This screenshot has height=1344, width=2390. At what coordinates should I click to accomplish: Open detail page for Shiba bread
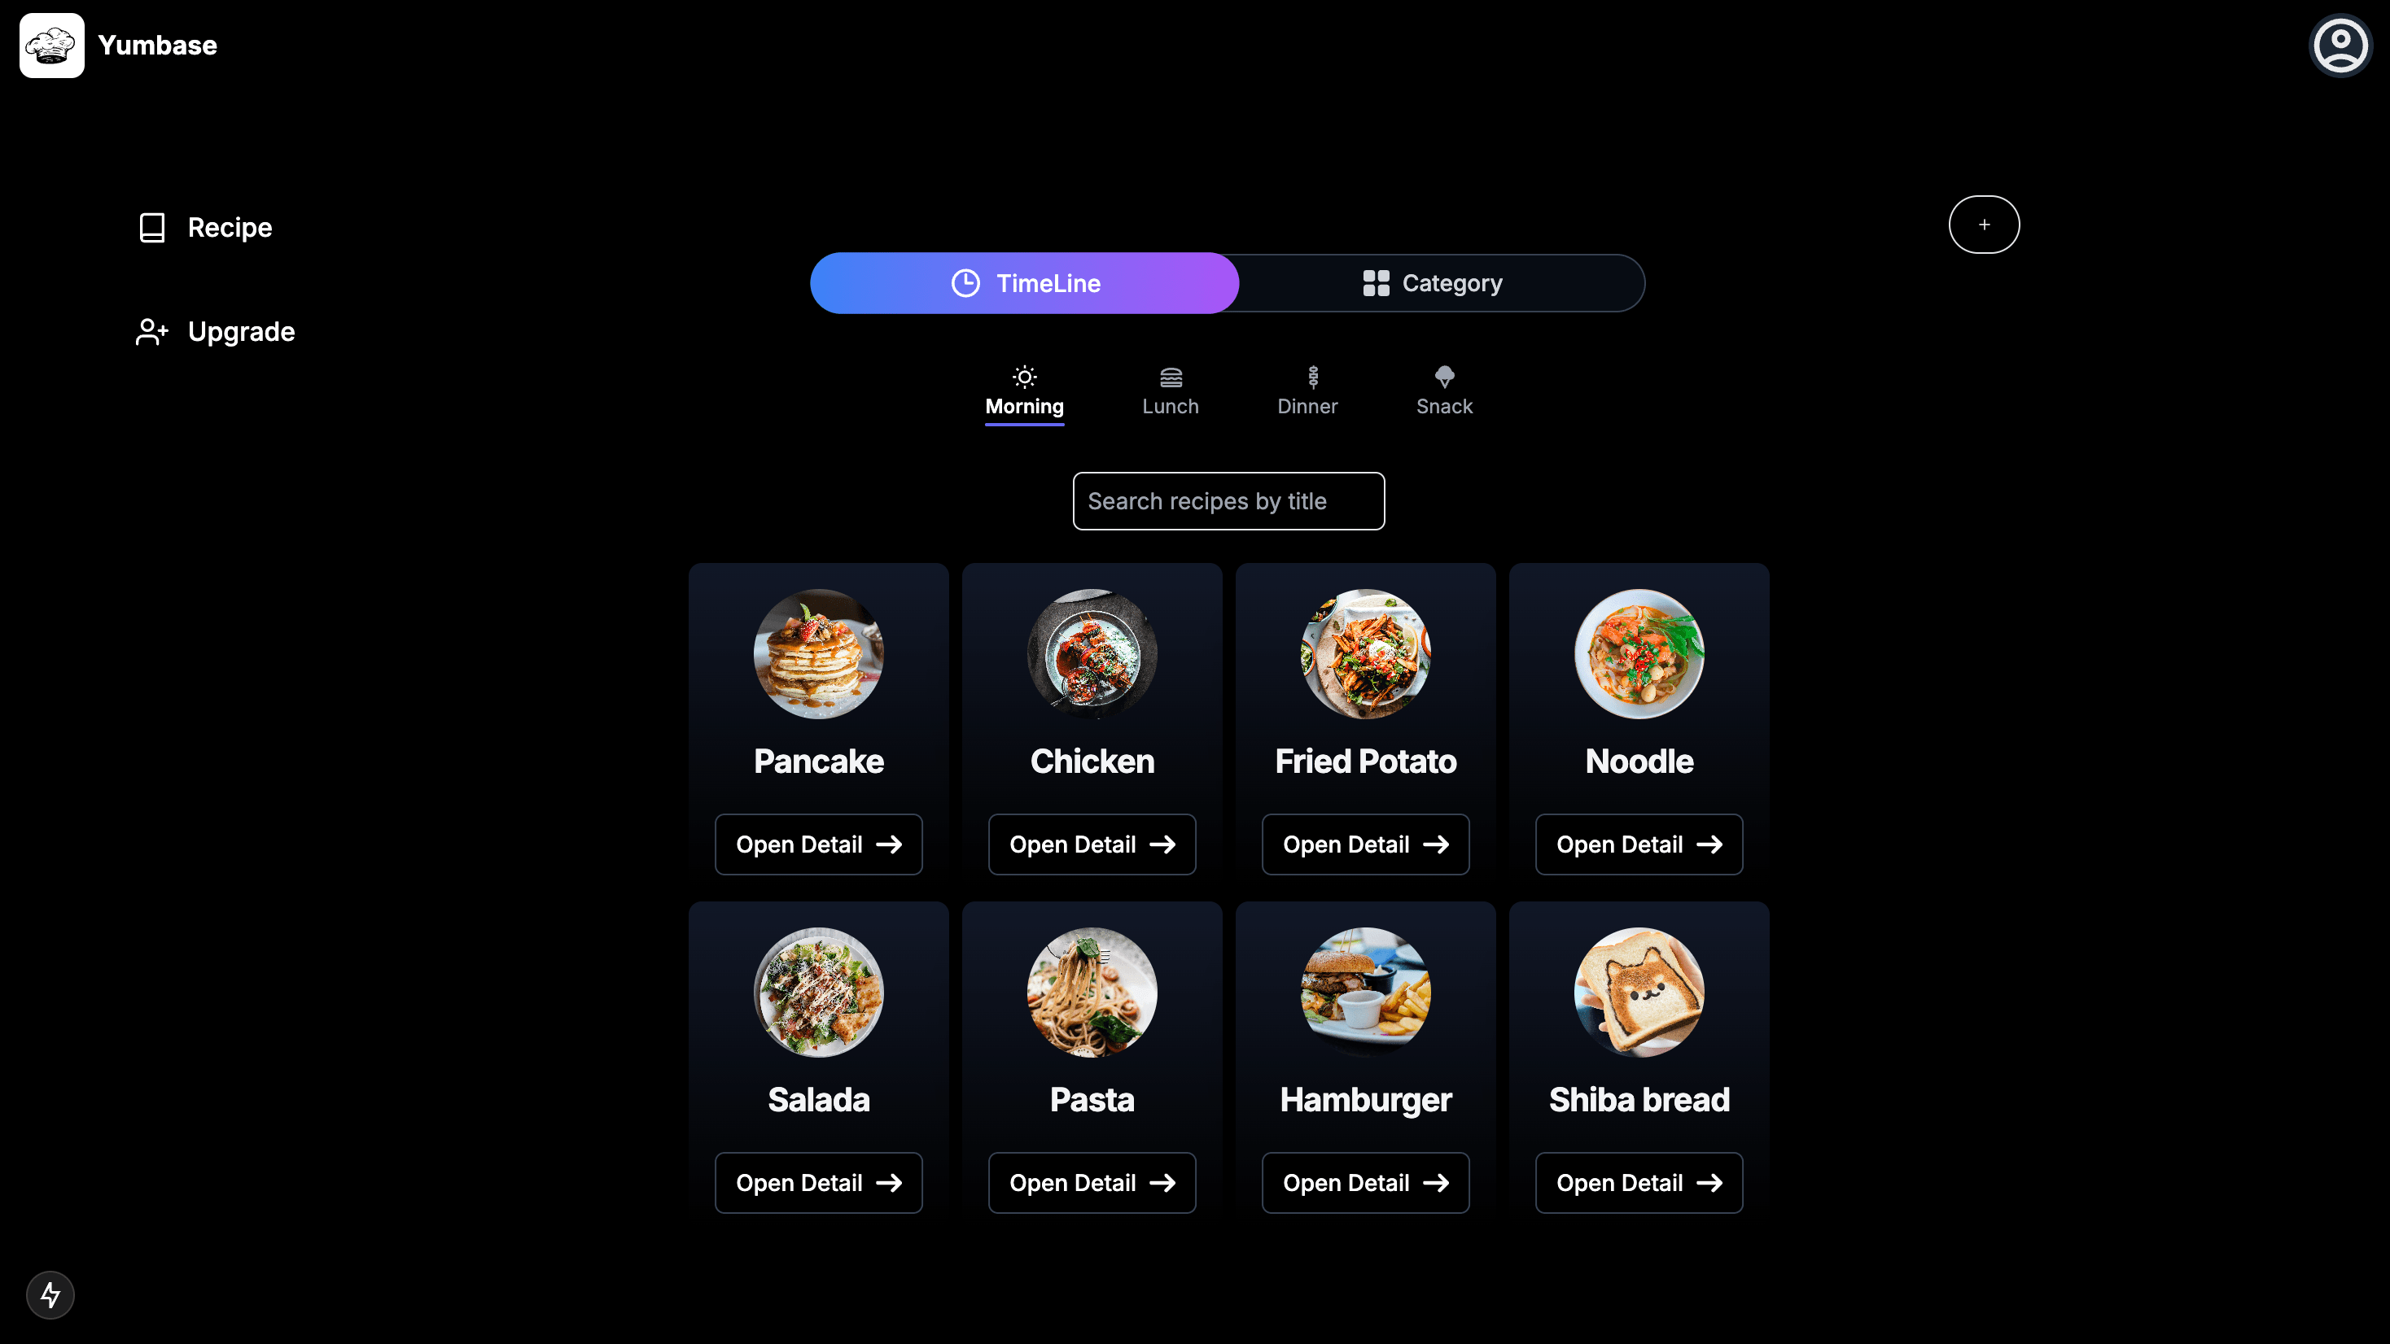[1638, 1181]
